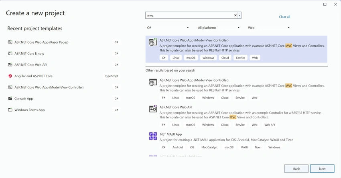Click the Service tag on selected C# template
This screenshot has width=341, height=178.
240,58
